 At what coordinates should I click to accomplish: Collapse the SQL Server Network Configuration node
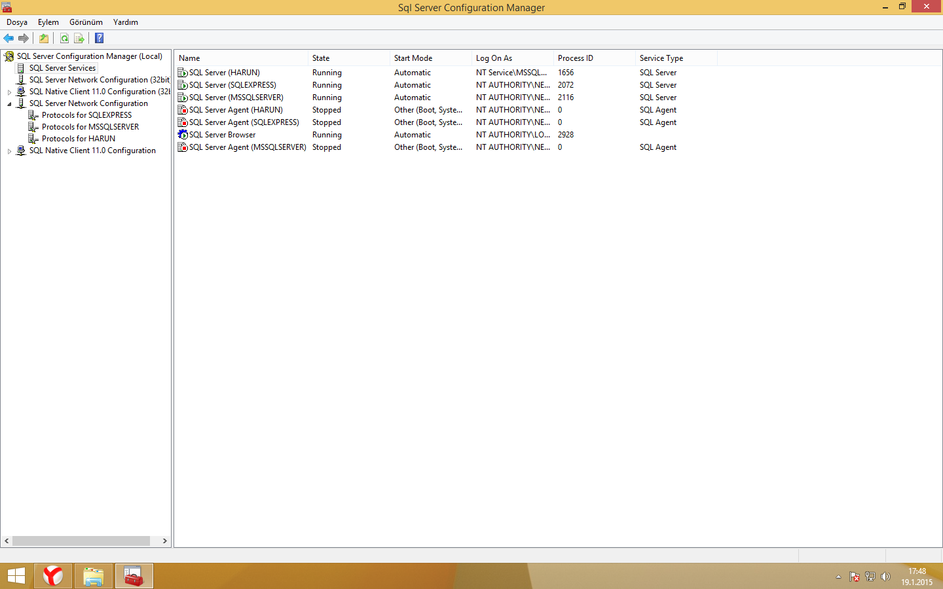(x=9, y=104)
